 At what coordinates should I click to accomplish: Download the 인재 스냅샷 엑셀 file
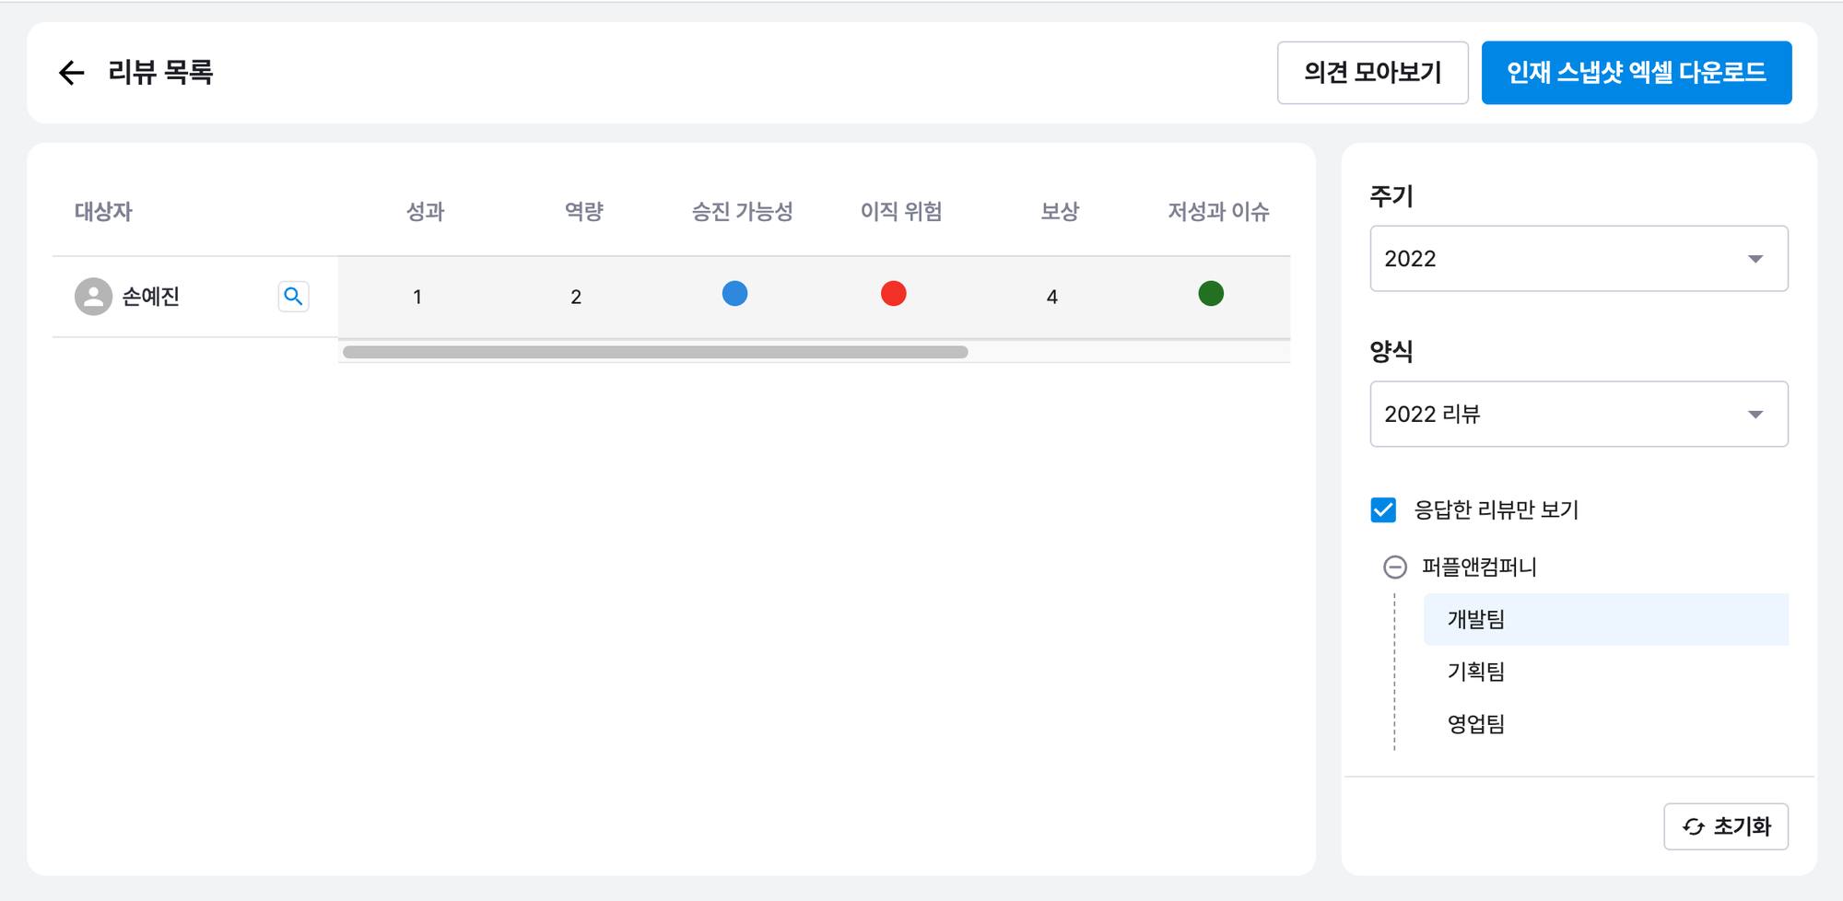click(1636, 73)
